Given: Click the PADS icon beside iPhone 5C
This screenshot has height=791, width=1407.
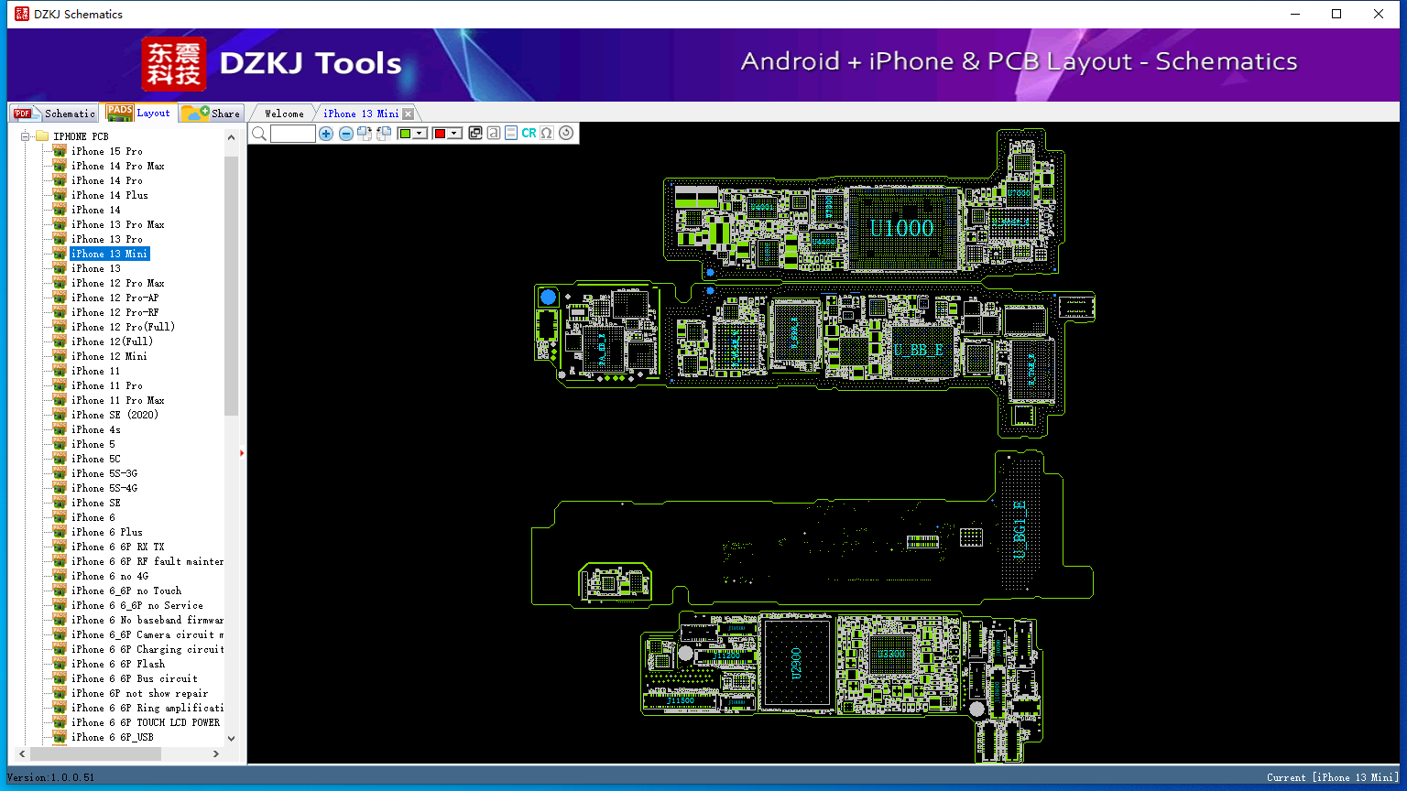Looking at the screenshot, I should (60, 459).
